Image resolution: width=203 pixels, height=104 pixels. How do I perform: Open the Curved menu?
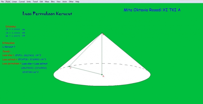[22, 2]
